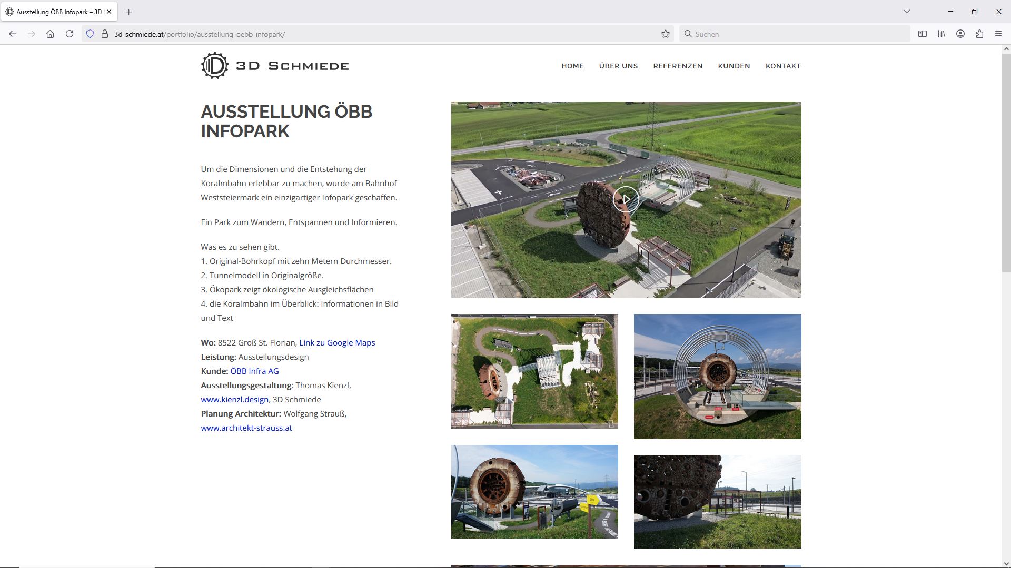Open the Link zu Google Maps

337,342
